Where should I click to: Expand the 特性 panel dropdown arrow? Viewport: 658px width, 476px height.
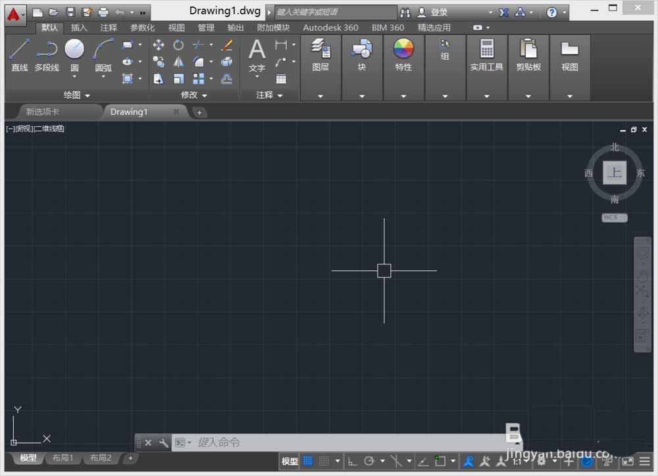(x=403, y=96)
